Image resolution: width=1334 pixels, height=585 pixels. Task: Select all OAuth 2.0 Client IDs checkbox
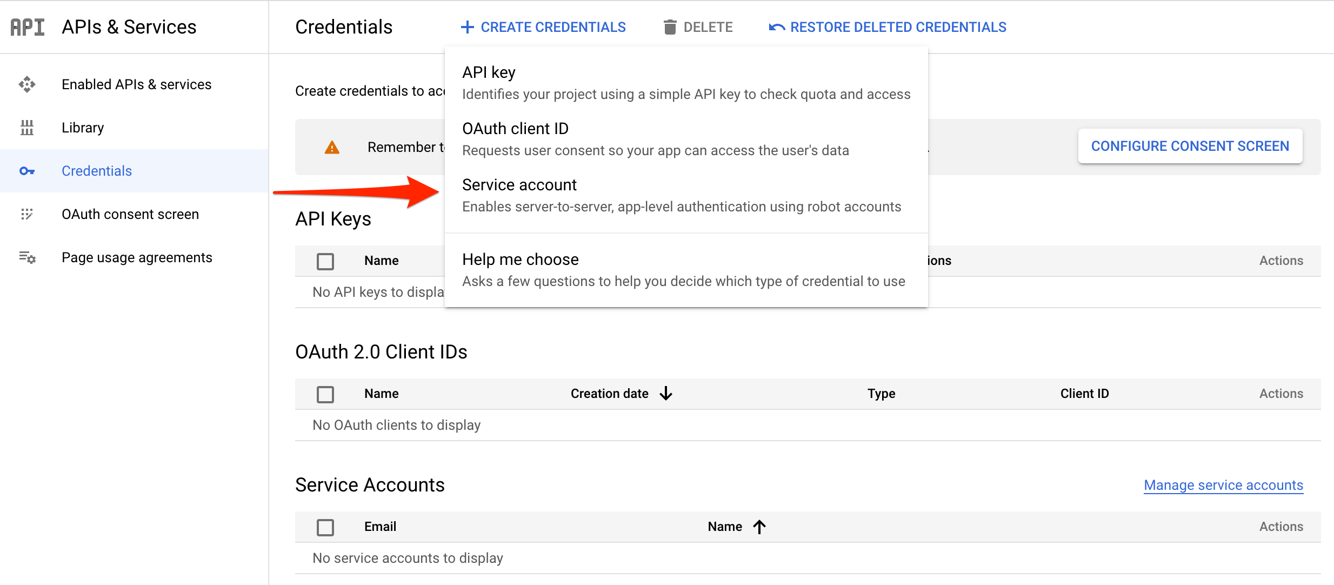pos(325,394)
